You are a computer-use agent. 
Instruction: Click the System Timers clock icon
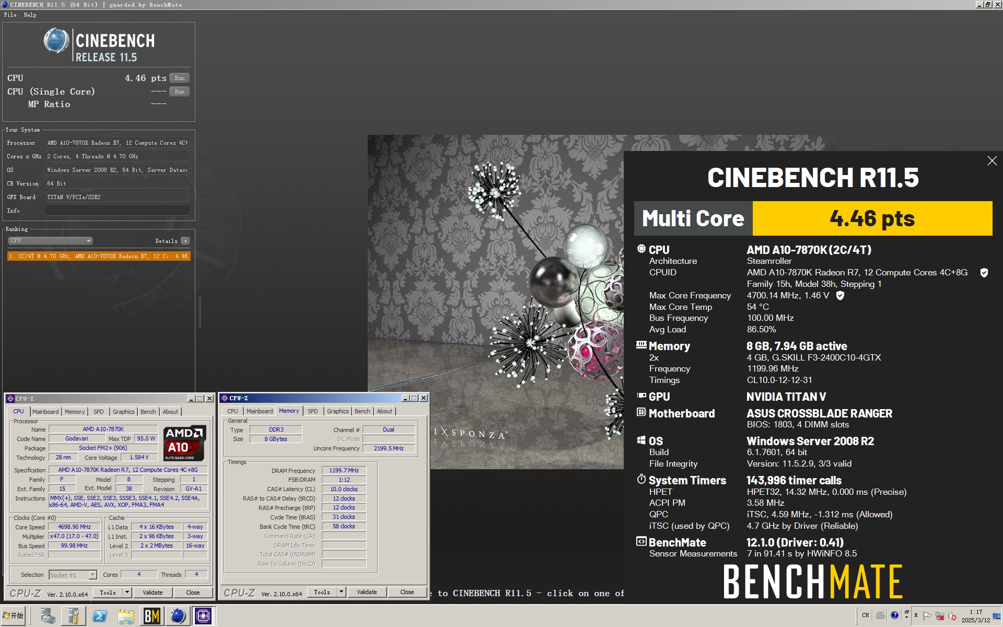(642, 479)
